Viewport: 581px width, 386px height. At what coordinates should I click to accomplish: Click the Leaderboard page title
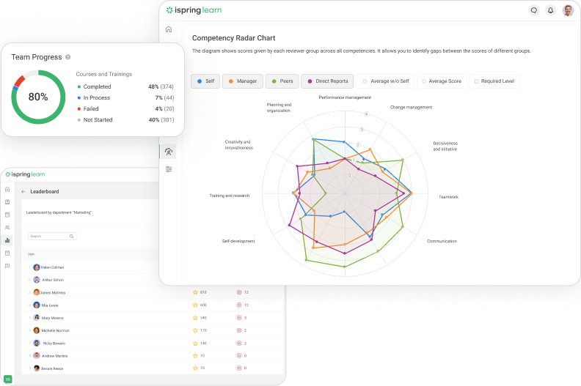click(x=45, y=192)
